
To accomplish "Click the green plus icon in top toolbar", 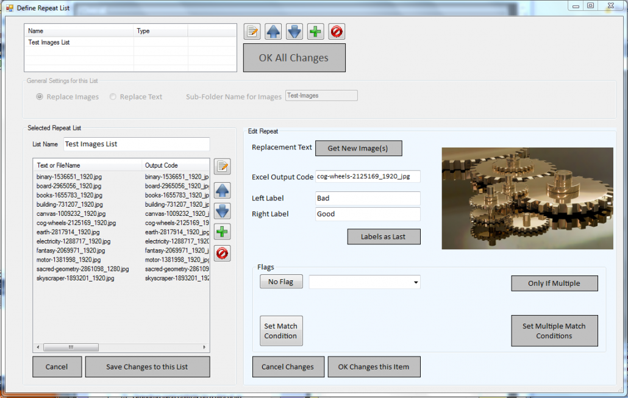I will [x=315, y=32].
